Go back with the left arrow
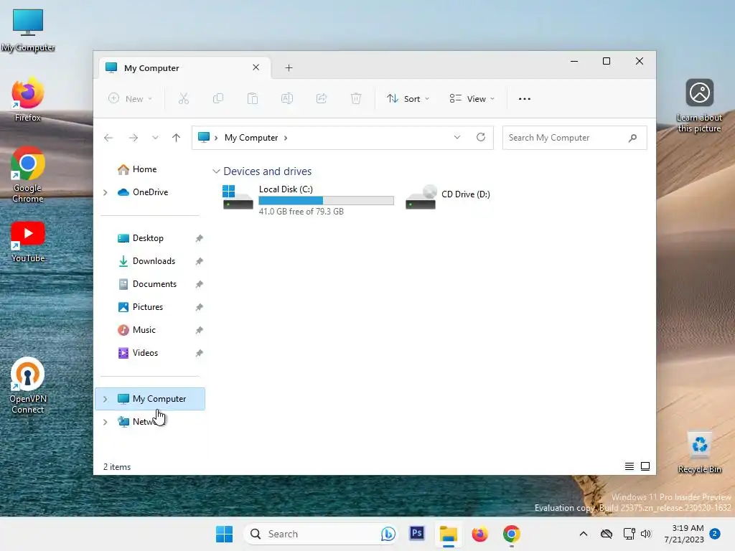 coord(108,138)
